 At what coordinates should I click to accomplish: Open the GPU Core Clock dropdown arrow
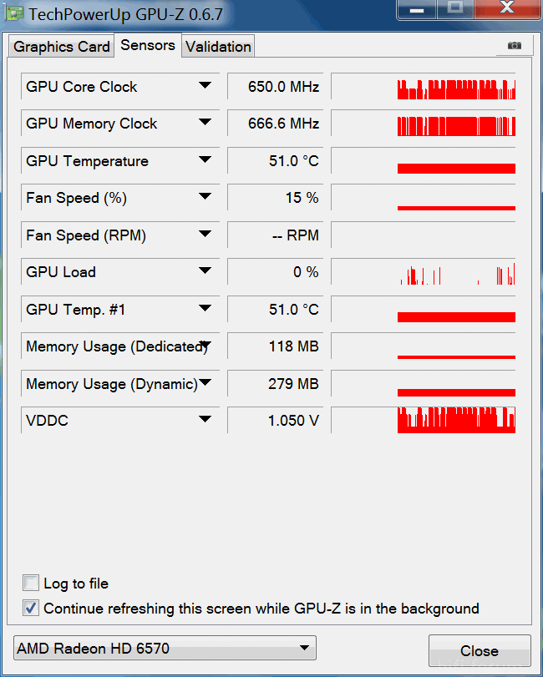coord(205,86)
